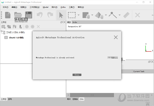154x106 pixels.
Task: Open the Ortho menu
Action: [x=63, y=7]
